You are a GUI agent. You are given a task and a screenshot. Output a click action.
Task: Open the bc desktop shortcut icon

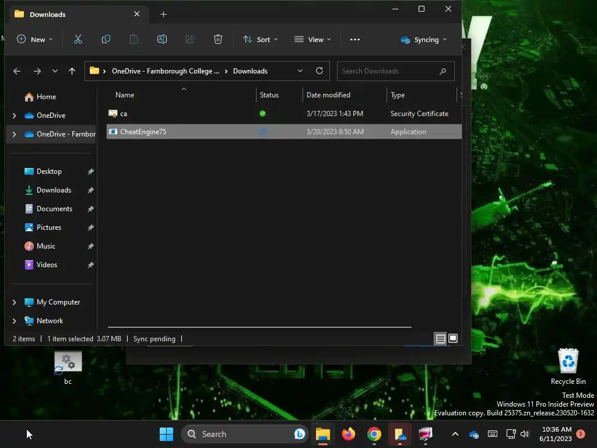pyautogui.click(x=68, y=367)
